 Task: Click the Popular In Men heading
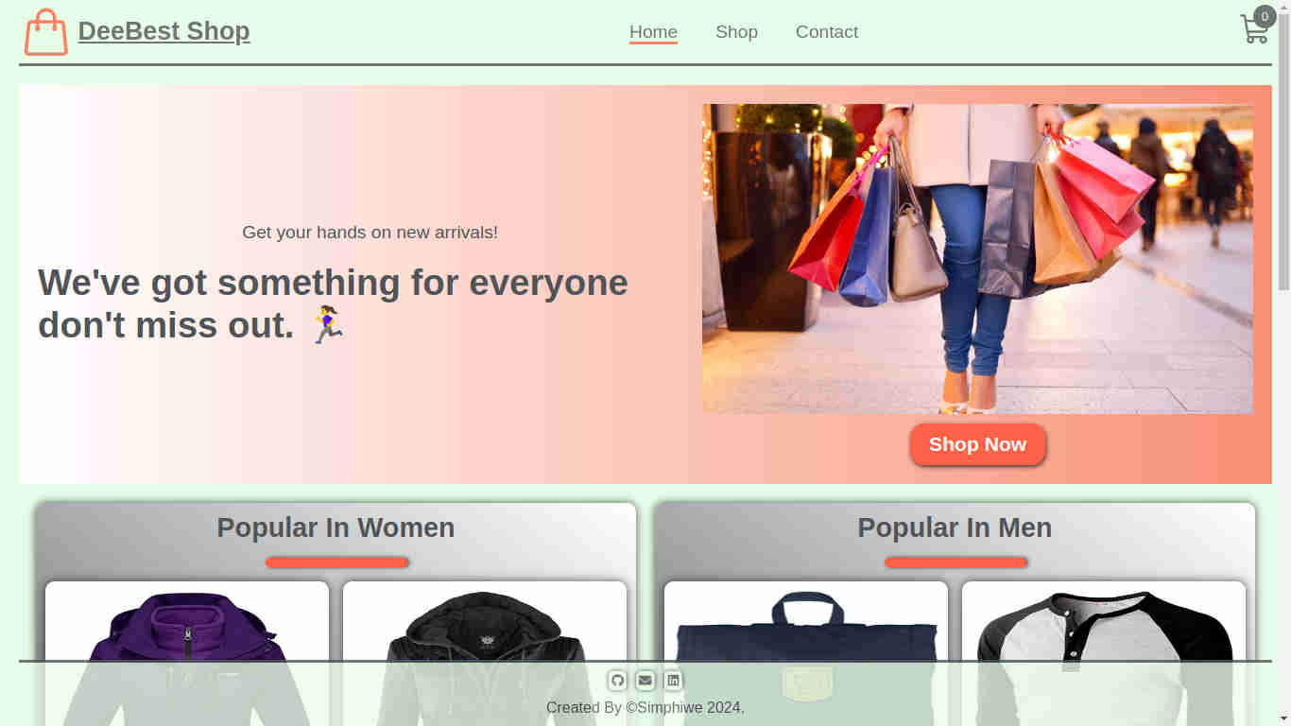955,527
